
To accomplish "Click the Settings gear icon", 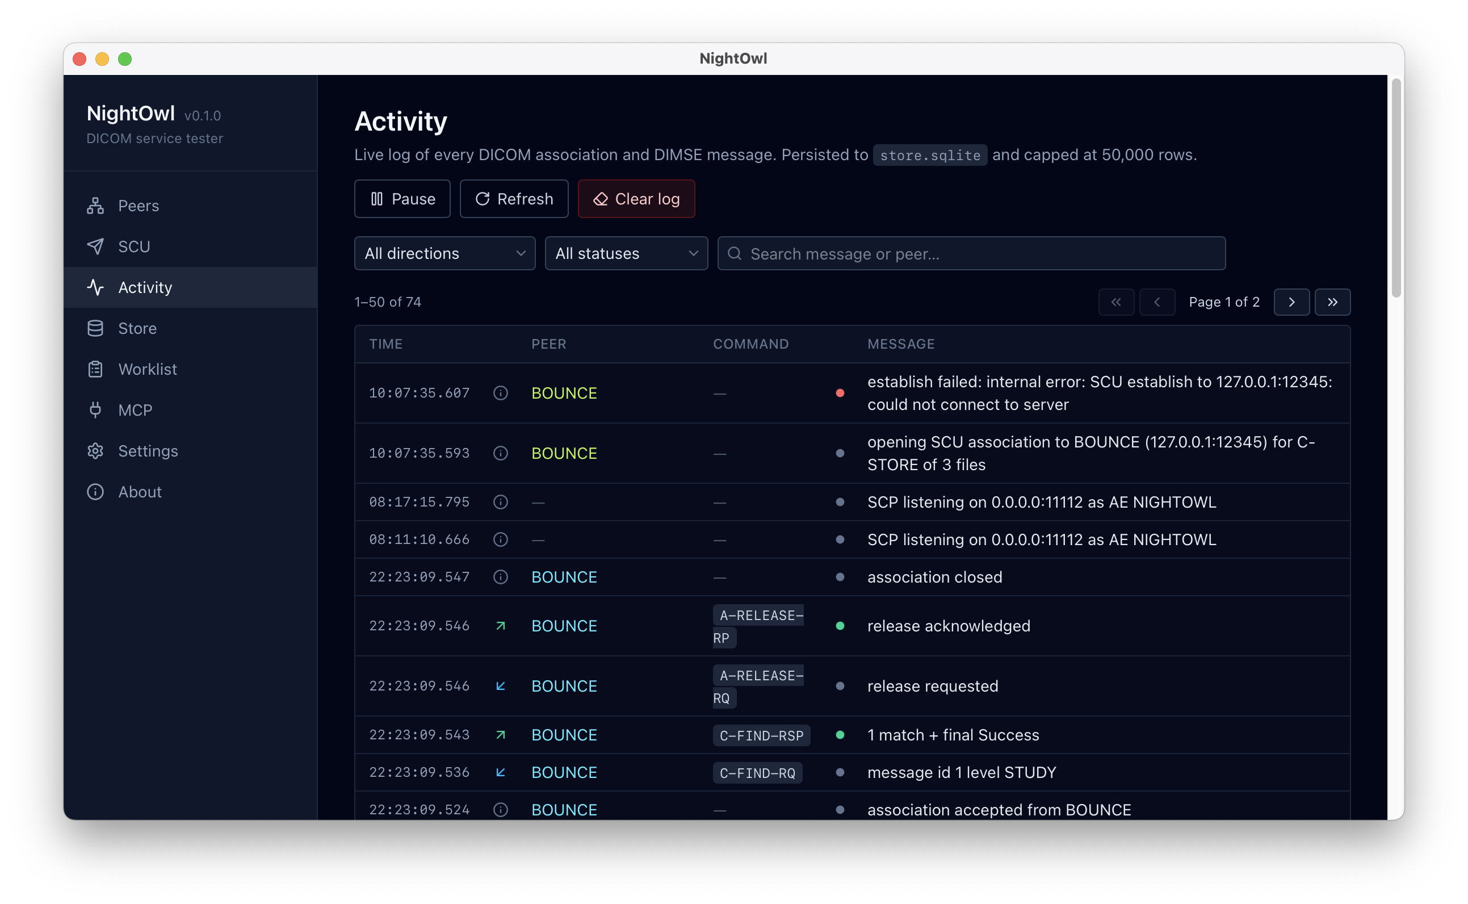I will tap(95, 451).
